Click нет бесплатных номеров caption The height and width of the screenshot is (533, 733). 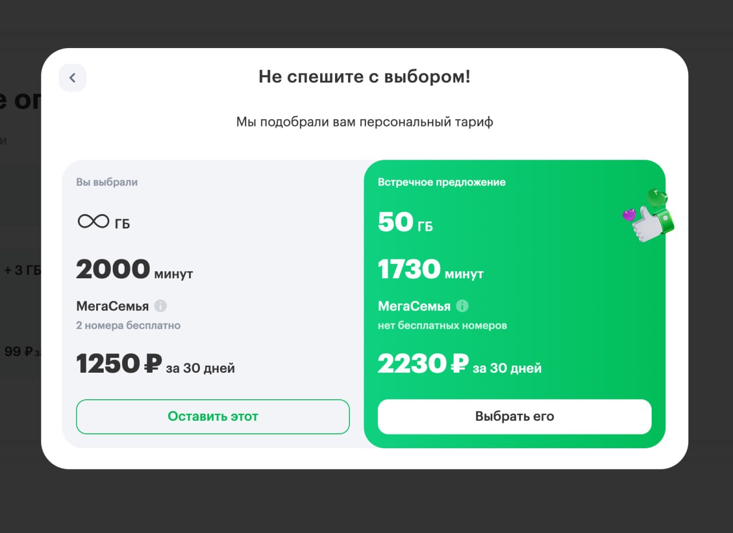442,325
